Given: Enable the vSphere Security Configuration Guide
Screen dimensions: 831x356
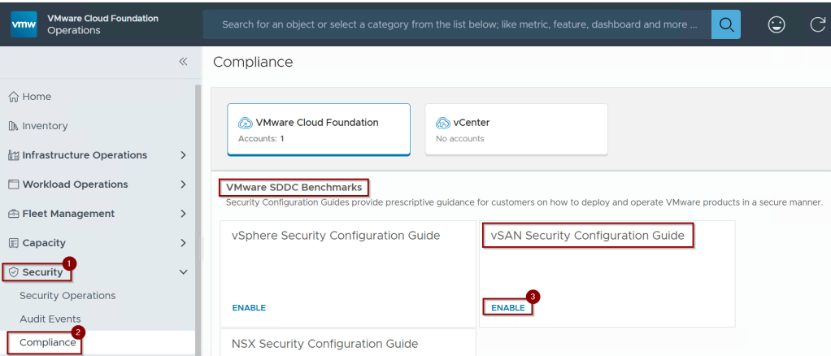Looking at the screenshot, I should 249,308.
